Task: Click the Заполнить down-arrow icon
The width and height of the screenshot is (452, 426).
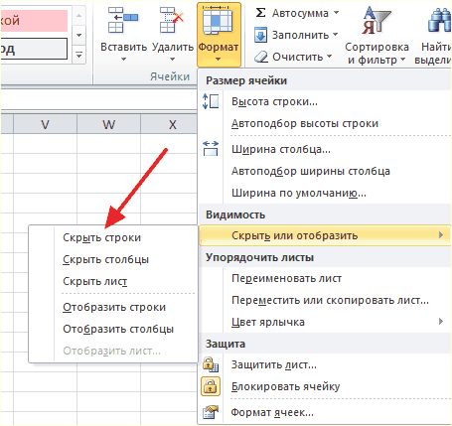Action: 260,35
